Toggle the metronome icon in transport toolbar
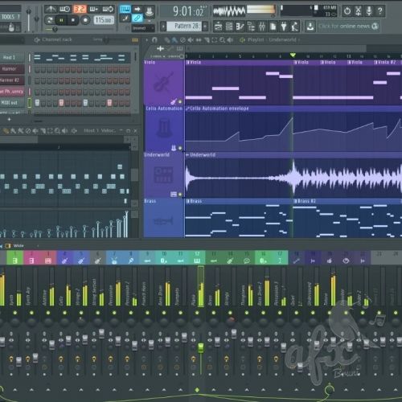The height and width of the screenshot is (402, 402). (x=51, y=10)
